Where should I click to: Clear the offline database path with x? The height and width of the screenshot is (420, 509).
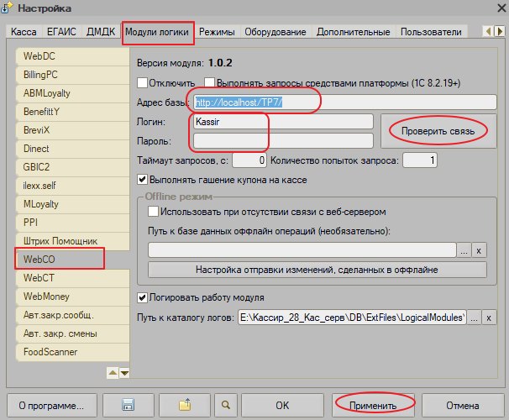pyautogui.click(x=479, y=250)
